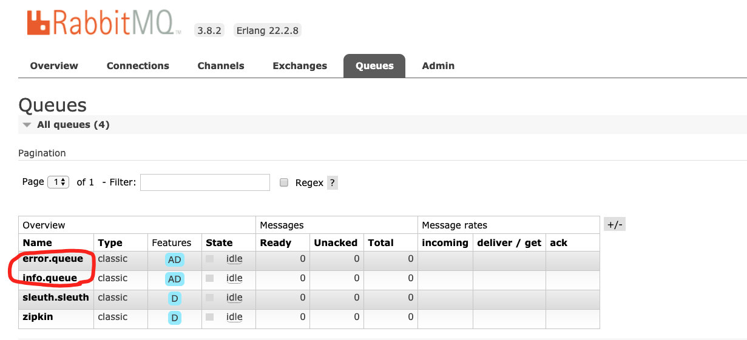The image size is (747, 340).
Task: Open the zipkin queue link
Action: [38, 317]
